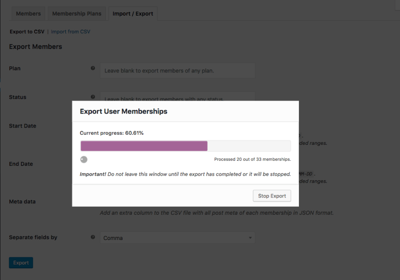Click the Separate fields by help icon
The image size is (400, 280).
(x=93, y=237)
